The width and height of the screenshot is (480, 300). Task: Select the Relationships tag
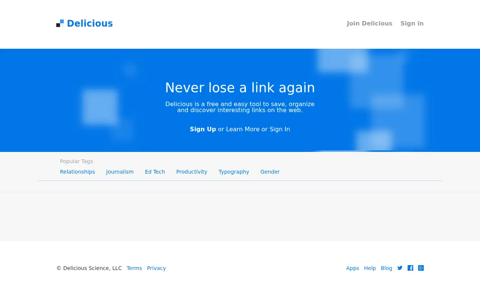click(77, 172)
